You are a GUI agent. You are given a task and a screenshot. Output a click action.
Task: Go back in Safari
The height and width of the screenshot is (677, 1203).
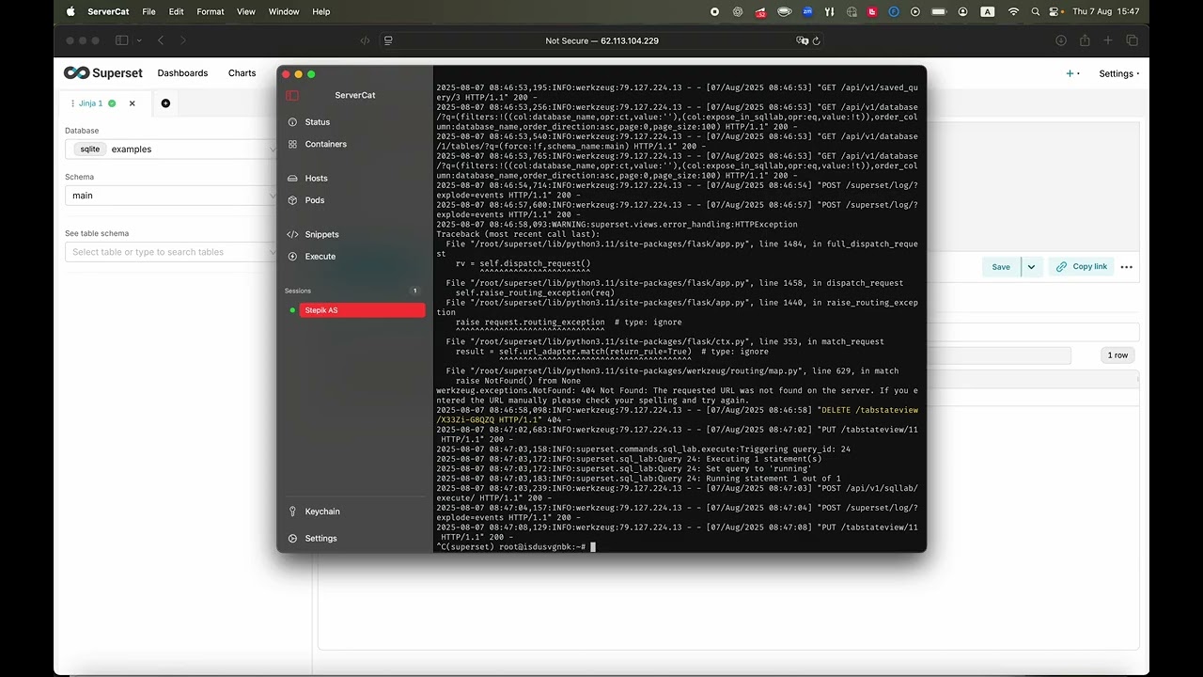click(x=161, y=40)
